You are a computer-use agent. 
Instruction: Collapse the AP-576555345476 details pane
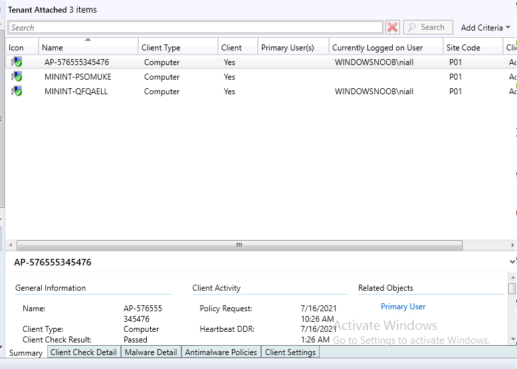[x=512, y=261]
